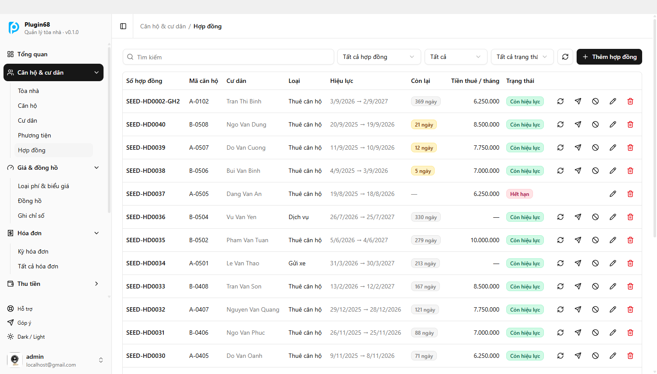Edit contract SEED-HD0037 with the pencil icon
The height and width of the screenshot is (374, 657).
coord(613,194)
